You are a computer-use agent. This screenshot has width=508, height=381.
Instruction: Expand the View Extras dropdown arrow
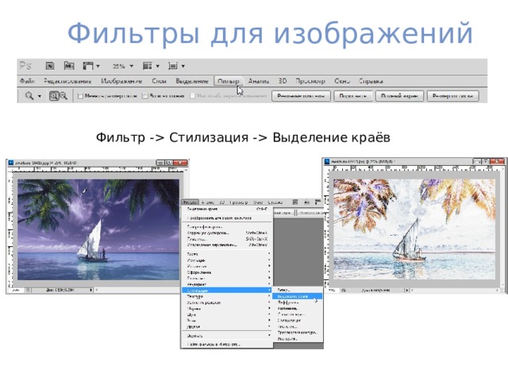point(98,66)
